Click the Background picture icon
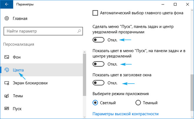Image resolution: width=194 pixels, height=119 pixels. (7, 57)
